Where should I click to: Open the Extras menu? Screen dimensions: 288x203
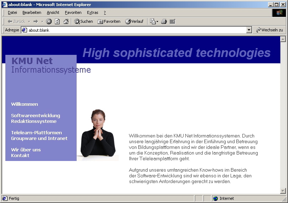point(92,12)
